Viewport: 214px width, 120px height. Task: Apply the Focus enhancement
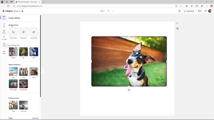pyautogui.click(x=13, y=105)
